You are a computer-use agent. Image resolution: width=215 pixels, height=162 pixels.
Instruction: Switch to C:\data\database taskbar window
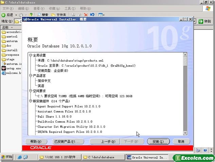point(103,157)
